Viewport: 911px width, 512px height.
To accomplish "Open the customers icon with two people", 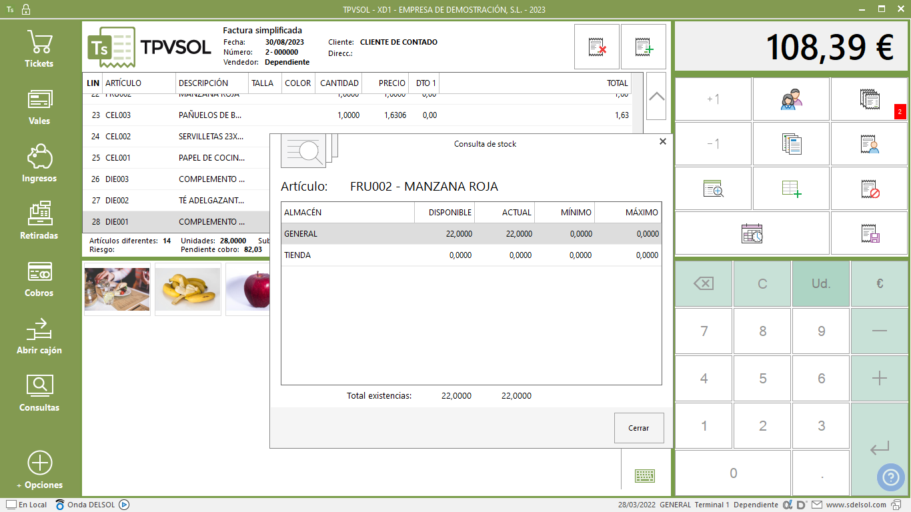I will coord(791,99).
